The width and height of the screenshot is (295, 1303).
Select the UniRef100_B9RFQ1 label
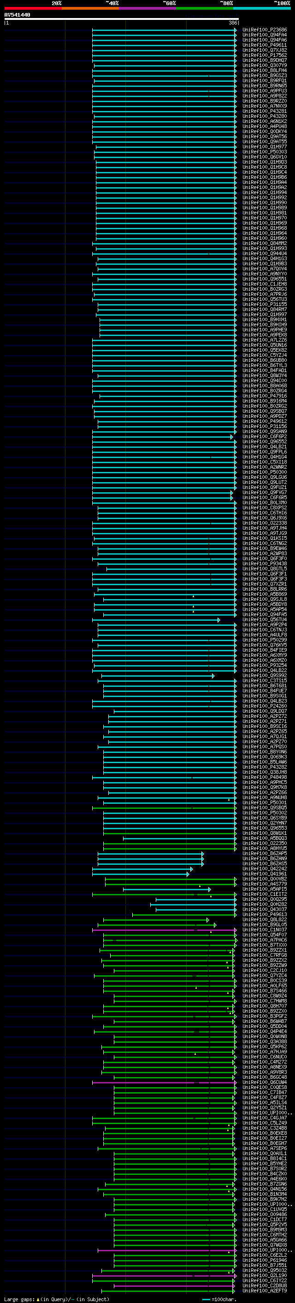pos(265,80)
